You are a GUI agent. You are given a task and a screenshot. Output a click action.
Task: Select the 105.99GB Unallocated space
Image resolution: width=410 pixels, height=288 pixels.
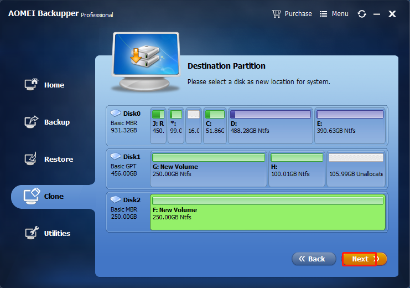tap(356, 169)
